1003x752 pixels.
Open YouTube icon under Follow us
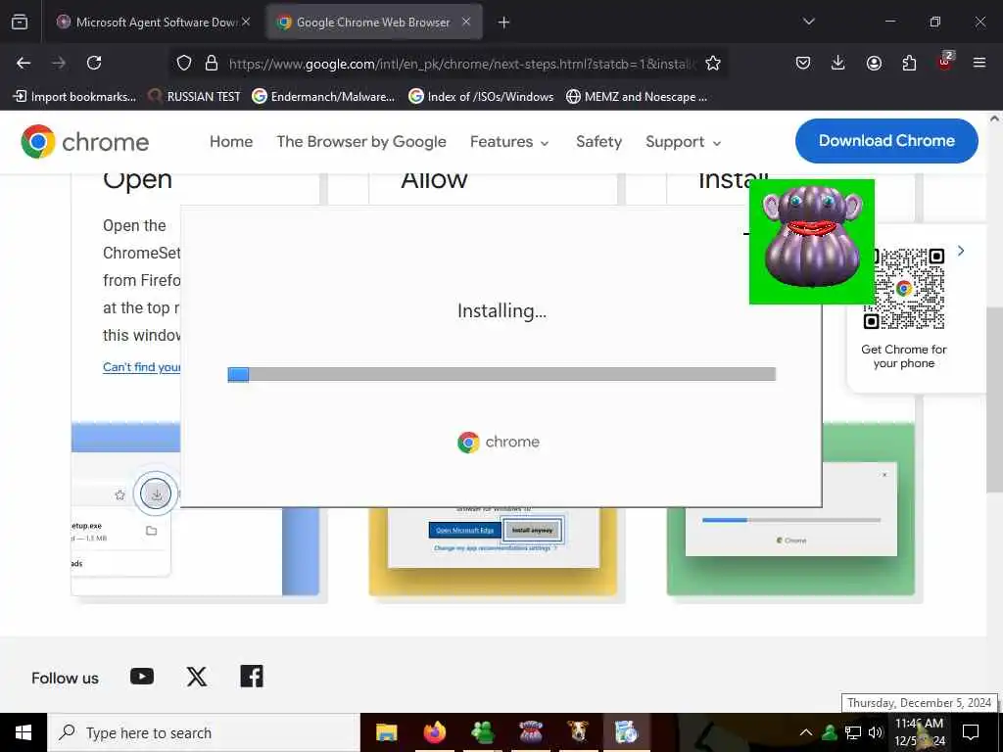pos(142,677)
